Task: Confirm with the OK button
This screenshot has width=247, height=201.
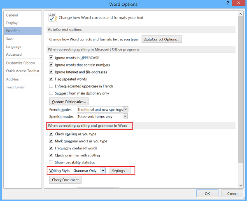Action: [207, 194]
